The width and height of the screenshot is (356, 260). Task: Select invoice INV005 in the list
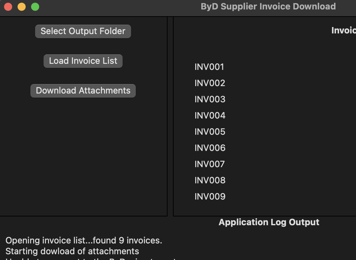[x=210, y=131]
